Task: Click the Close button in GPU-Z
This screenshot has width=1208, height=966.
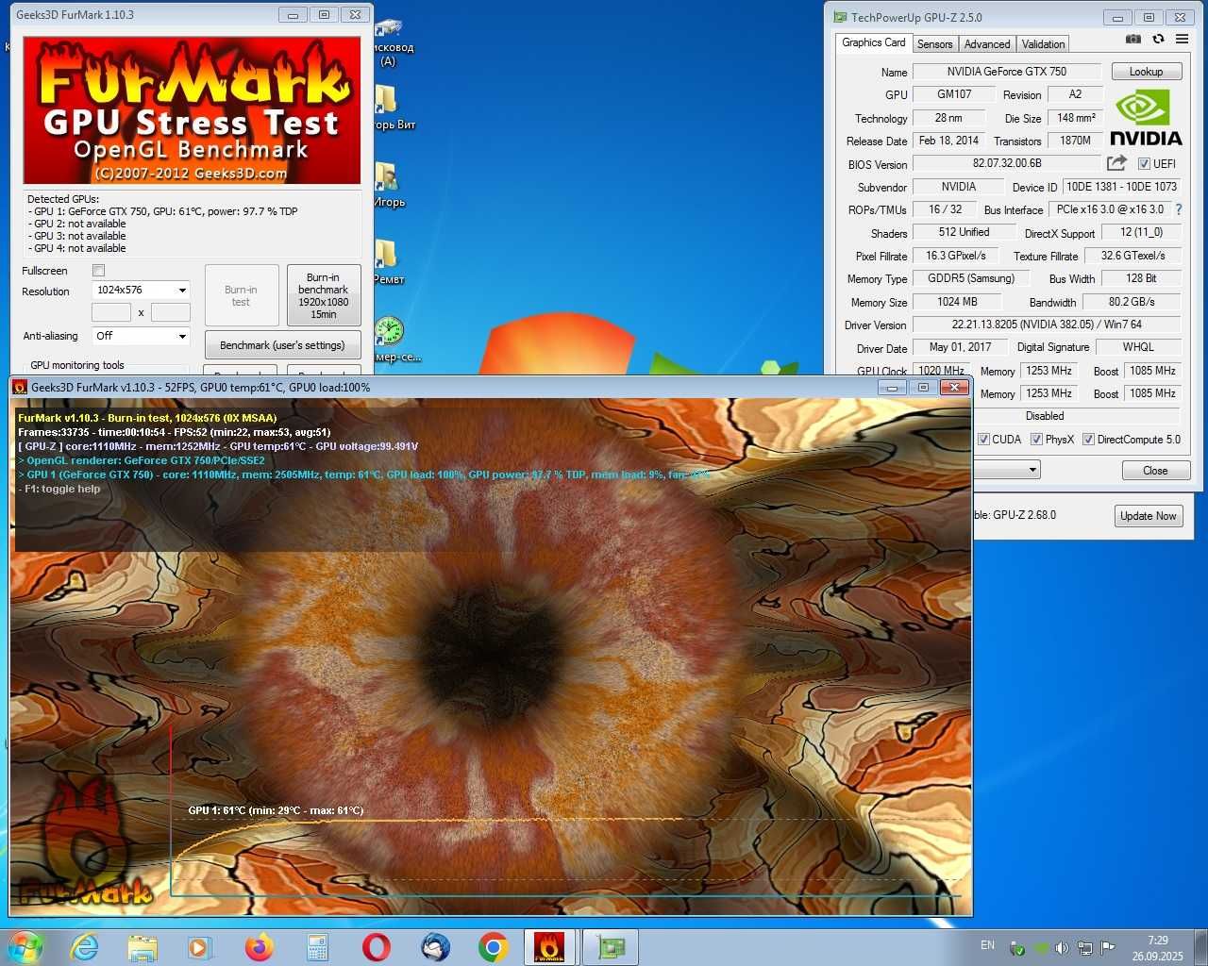Action: point(1155,470)
